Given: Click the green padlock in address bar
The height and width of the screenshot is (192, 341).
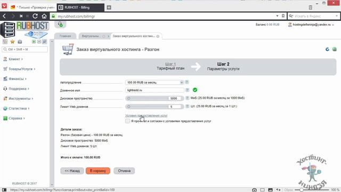Looking at the screenshot, I should (53, 16).
